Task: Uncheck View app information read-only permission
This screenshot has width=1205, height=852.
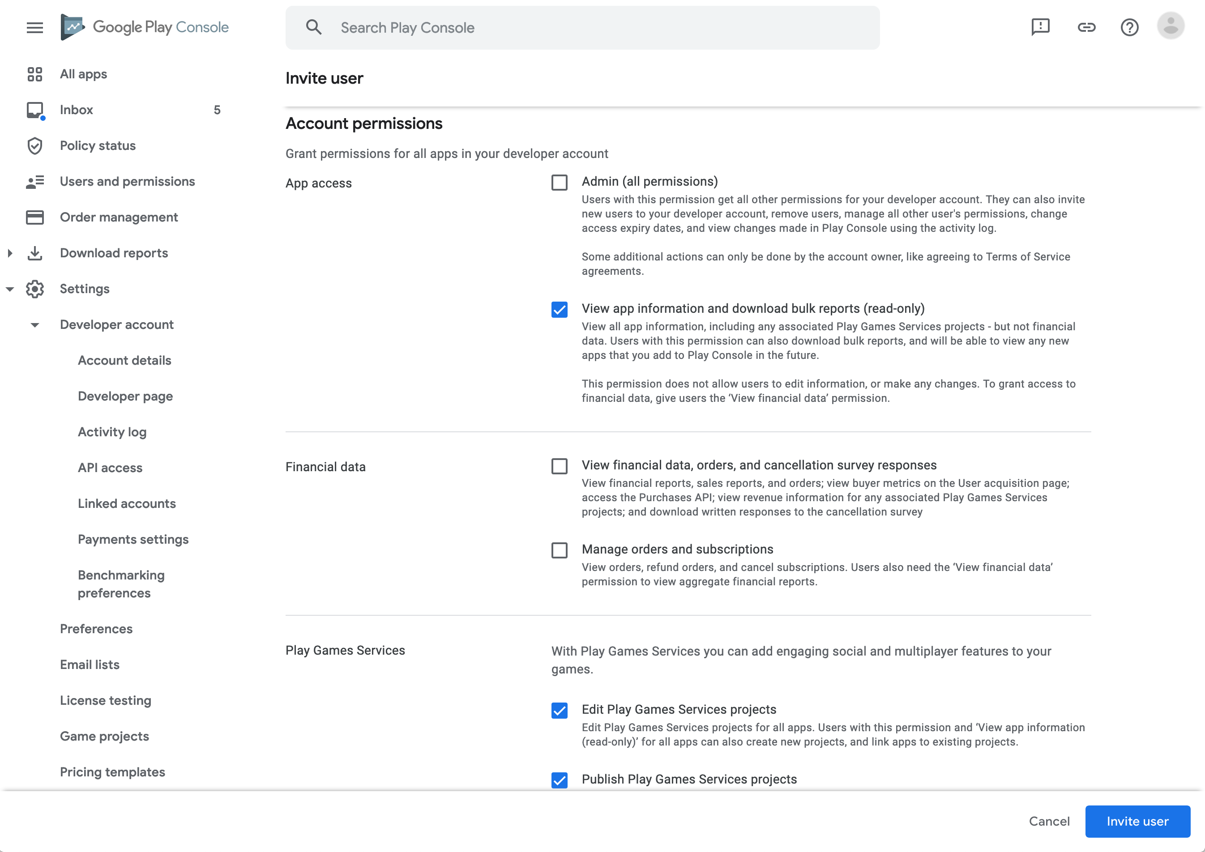Action: [x=560, y=310]
